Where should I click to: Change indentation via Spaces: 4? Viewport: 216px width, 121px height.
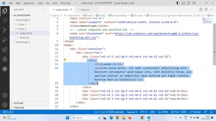point(132,112)
